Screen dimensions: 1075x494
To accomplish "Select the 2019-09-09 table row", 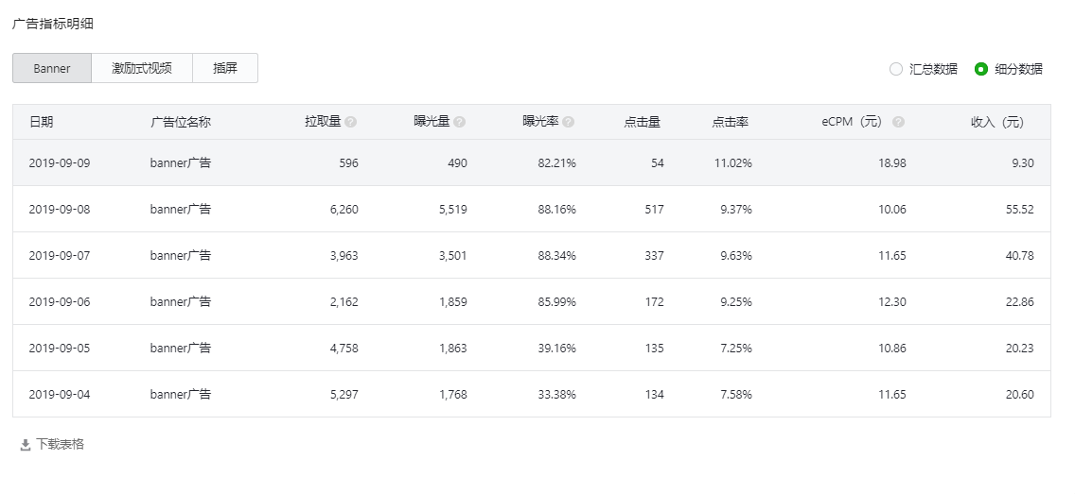I will [x=531, y=162].
